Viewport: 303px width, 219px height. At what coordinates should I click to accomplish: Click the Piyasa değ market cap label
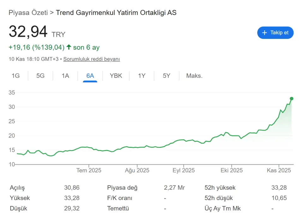click(x=122, y=188)
